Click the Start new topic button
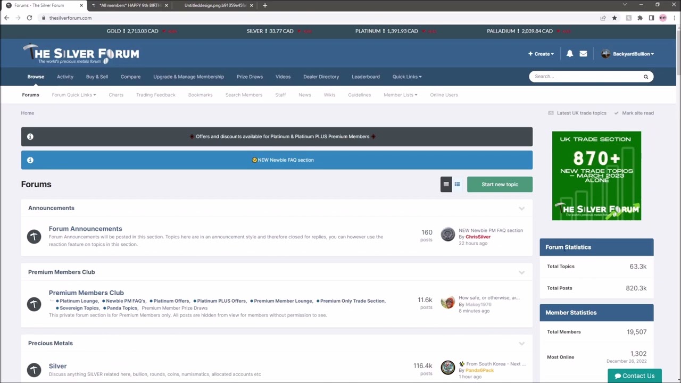The image size is (681, 383). [x=500, y=185]
